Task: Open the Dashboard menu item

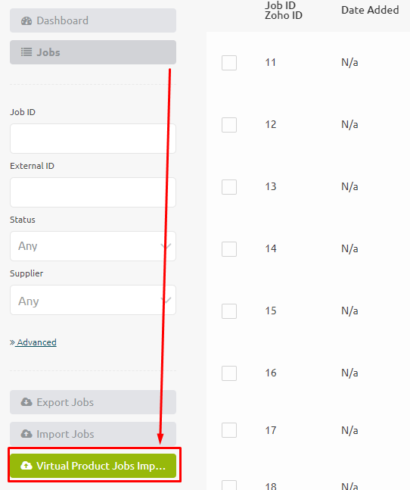Action: [93, 20]
